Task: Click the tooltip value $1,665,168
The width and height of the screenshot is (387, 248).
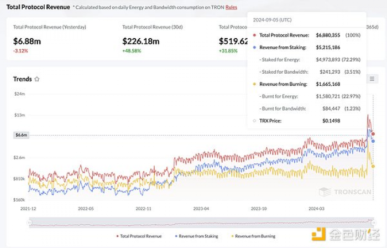Action: [x=328, y=84]
